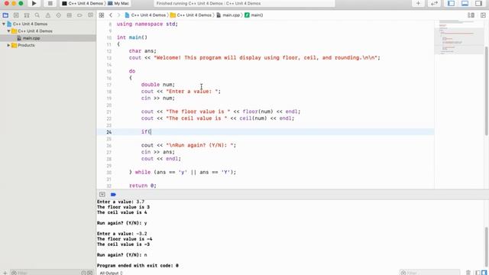Add a new file with navigator plus
This screenshot has width=489, height=275.
coord(5,273)
